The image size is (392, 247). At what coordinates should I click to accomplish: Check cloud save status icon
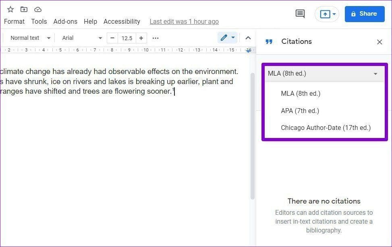(38, 10)
